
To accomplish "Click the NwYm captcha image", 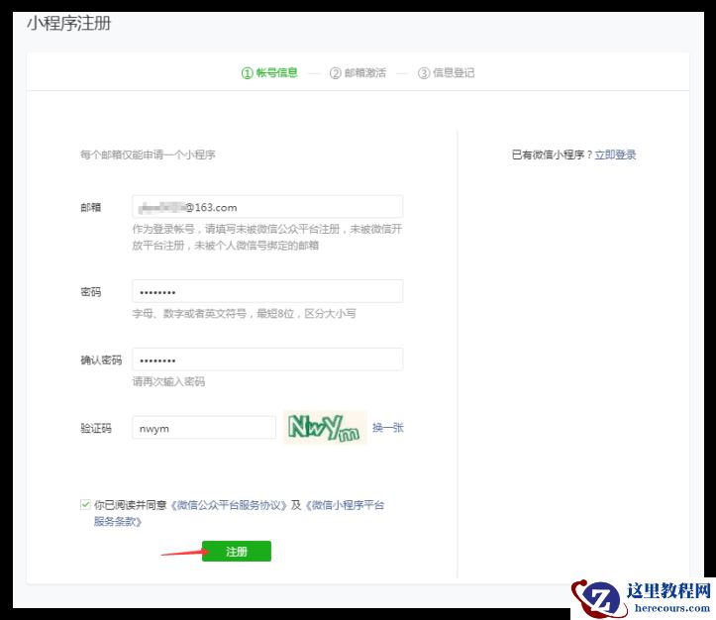I will click(325, 428).
